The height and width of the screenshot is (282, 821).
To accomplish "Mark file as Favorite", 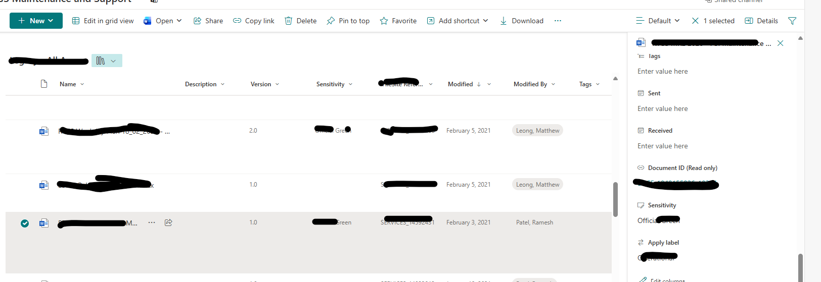I will tap(398, 21).
